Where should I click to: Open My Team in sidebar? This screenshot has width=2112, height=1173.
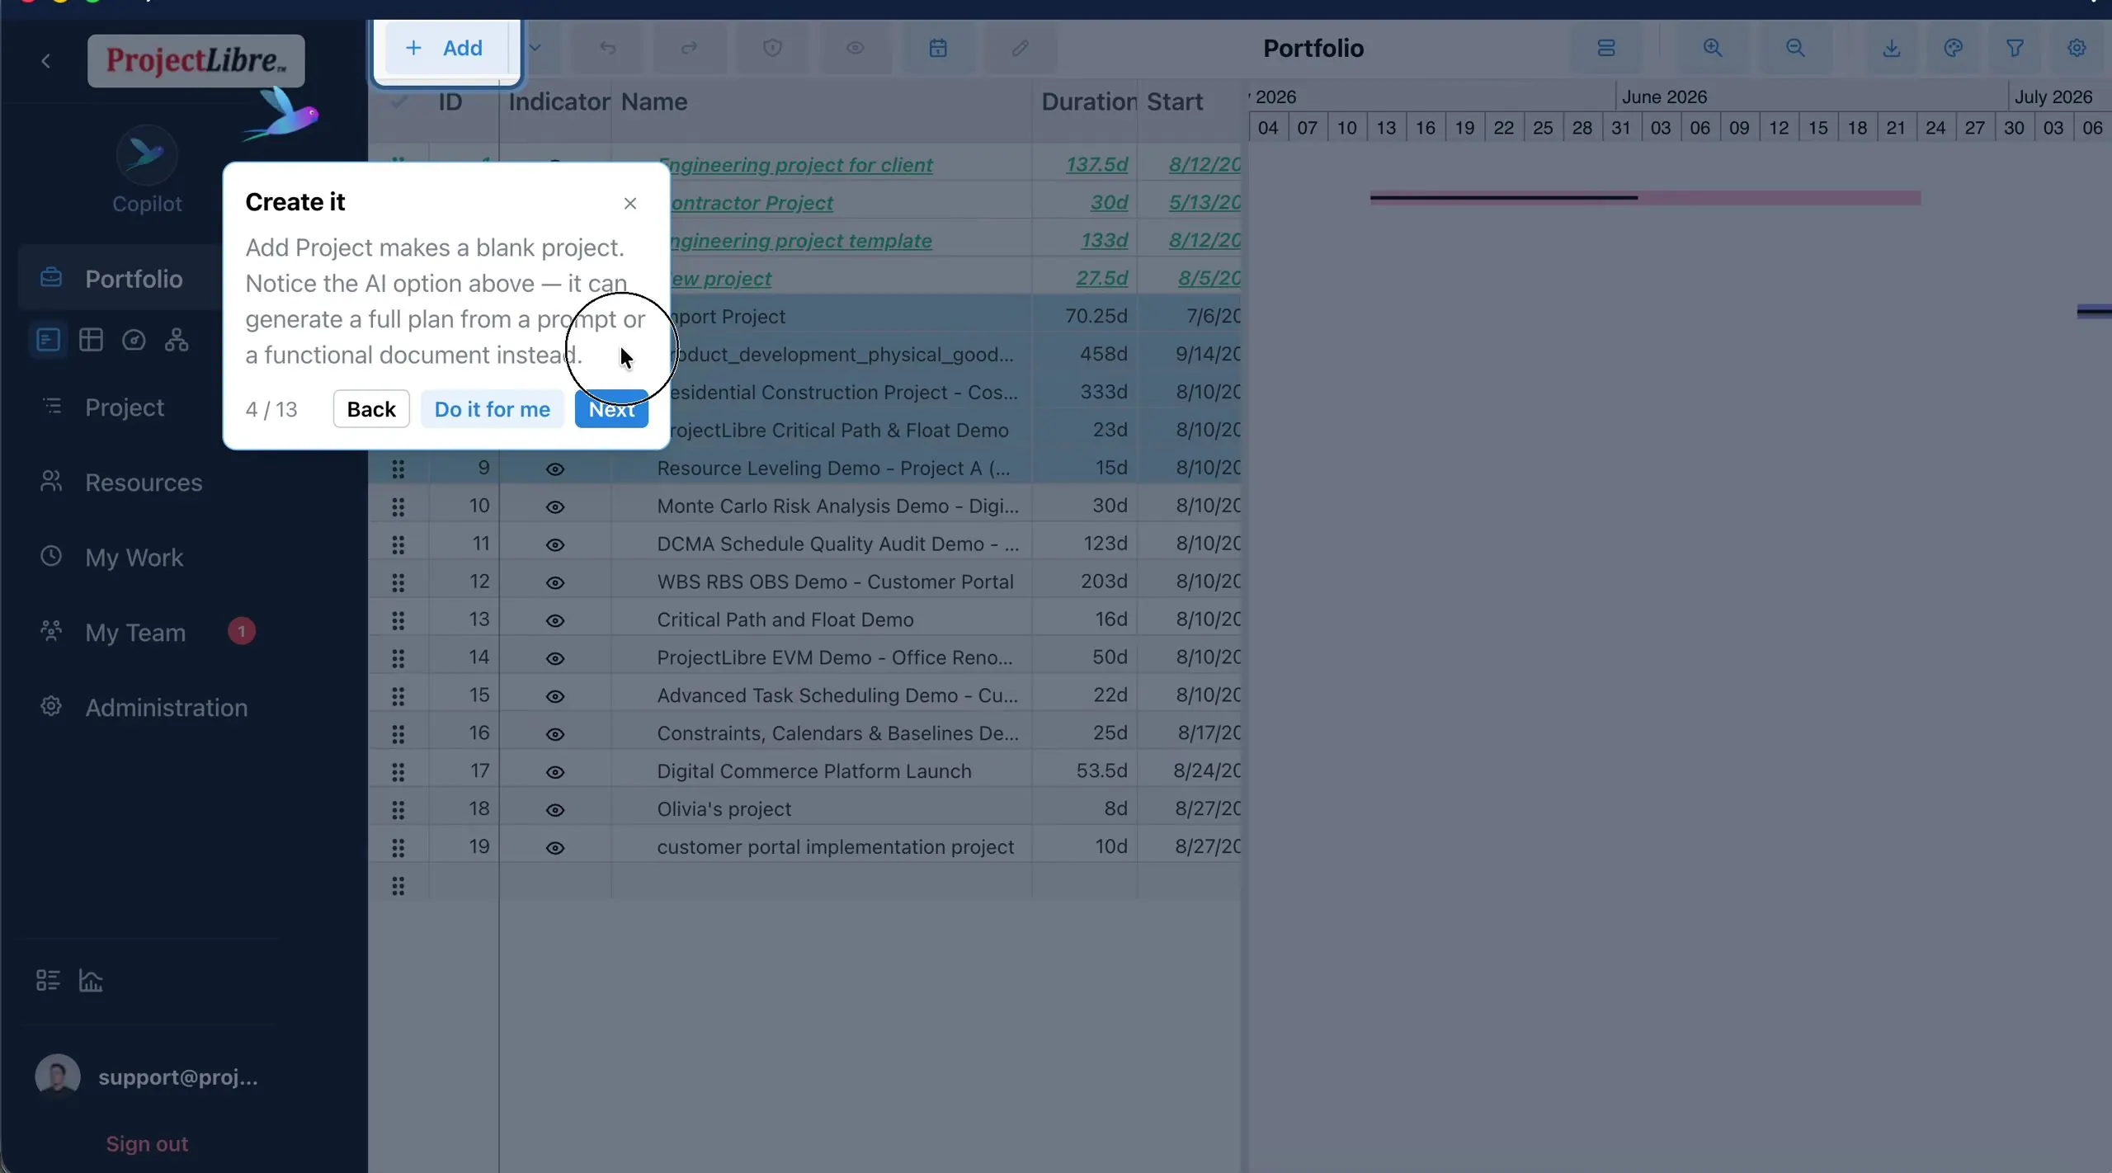[x=135, y=632]
